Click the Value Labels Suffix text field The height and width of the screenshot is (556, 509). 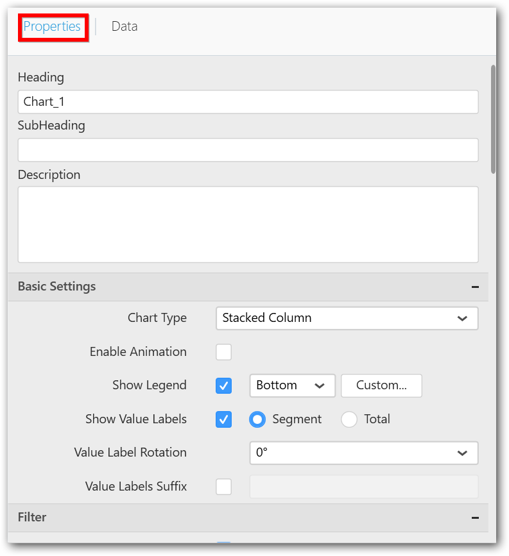pos(363,487)
